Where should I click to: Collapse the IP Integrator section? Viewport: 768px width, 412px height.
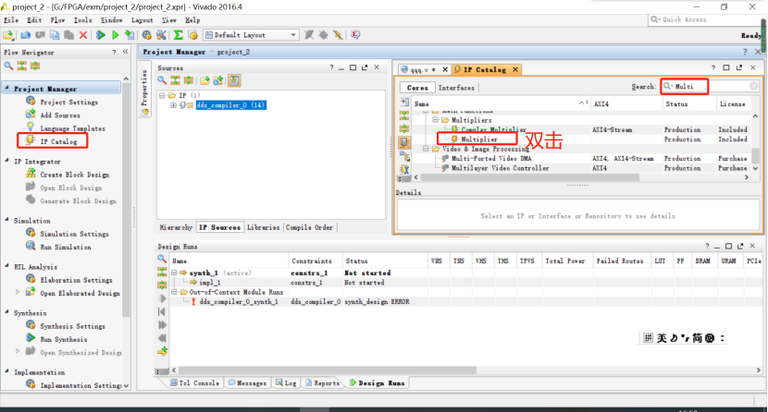(x=6, y=161)
